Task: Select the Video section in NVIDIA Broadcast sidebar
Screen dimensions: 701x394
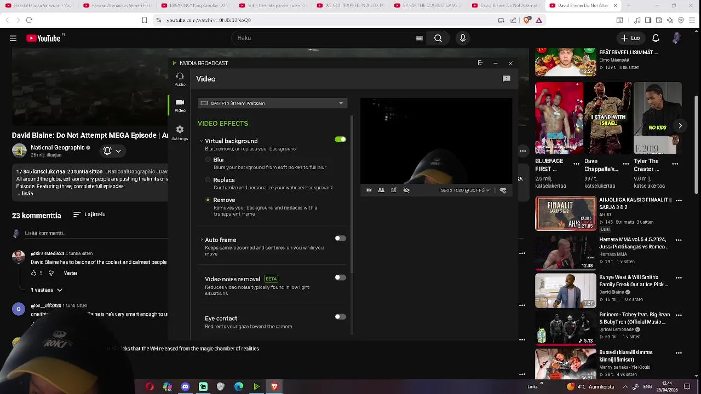Action: [x=180, y=106]
